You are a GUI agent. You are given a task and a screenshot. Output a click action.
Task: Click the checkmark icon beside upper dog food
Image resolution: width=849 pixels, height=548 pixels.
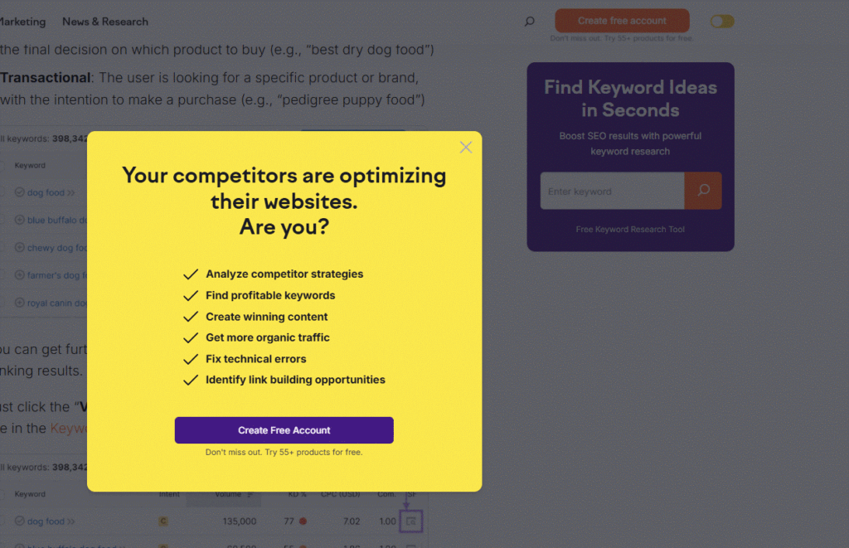pos(19,192)
